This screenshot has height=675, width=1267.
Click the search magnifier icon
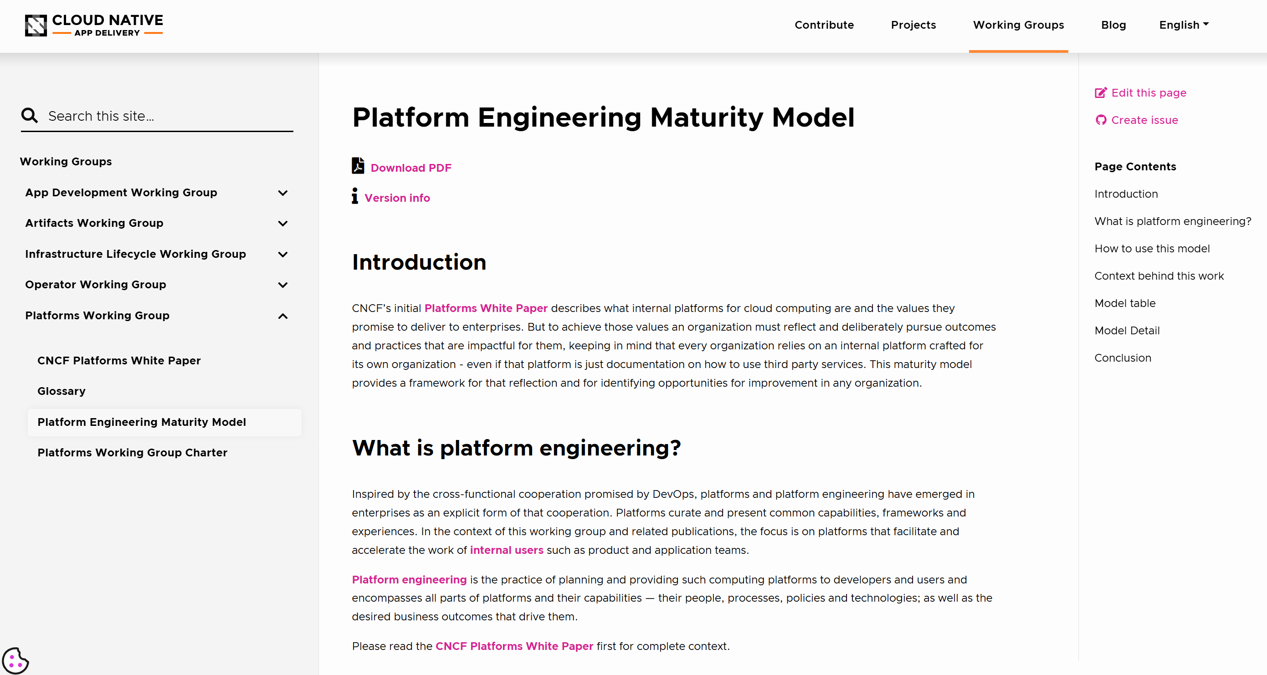point(30,116)
